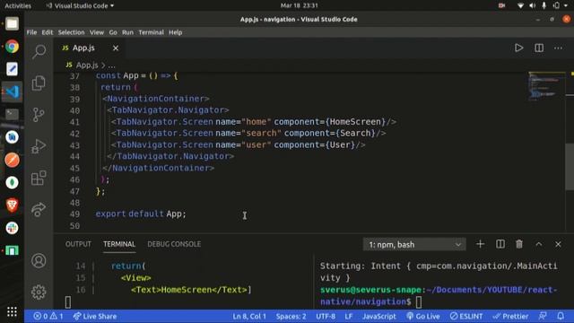This screenshot has width=574, height=323.
Task: Launch Go Live server
Action: coord(423,317)
